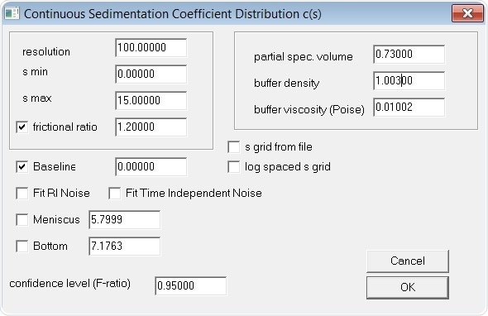This screenshot has width=488, height=316.
Task: Click the Baseline value field
Action: coord(151,166)
